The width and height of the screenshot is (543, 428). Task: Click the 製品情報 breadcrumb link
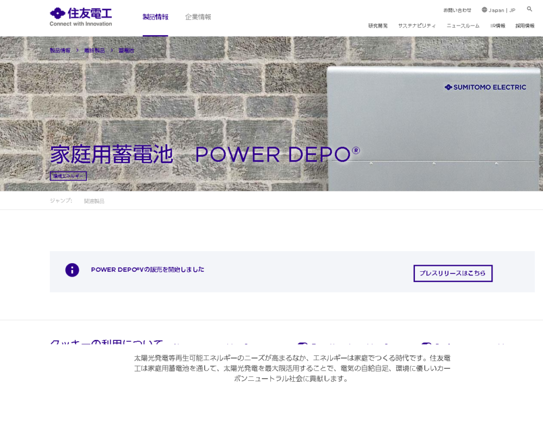pyautogui.click(x=60, y=50)
